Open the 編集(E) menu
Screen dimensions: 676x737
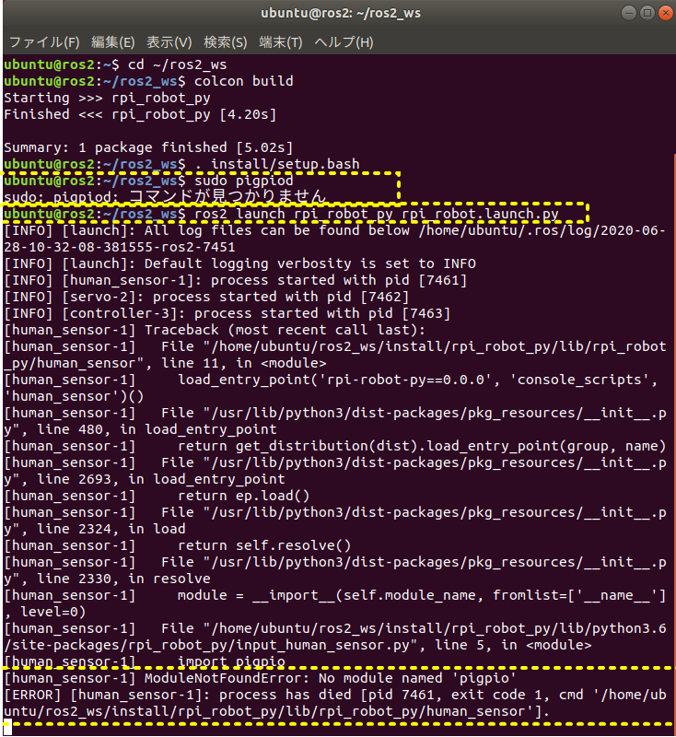tap(112, 42)
